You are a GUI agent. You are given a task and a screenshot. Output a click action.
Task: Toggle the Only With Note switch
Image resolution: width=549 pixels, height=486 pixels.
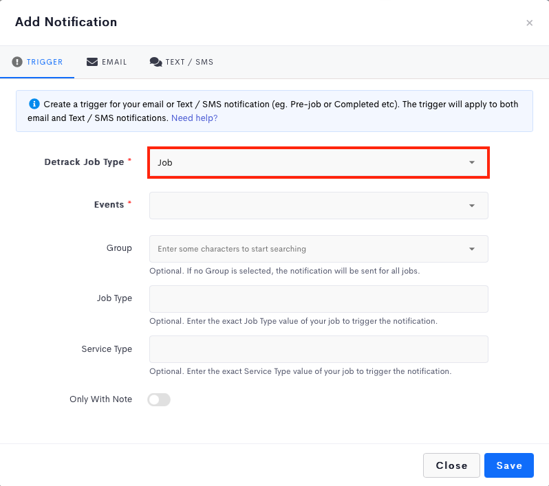coord(159,399)
